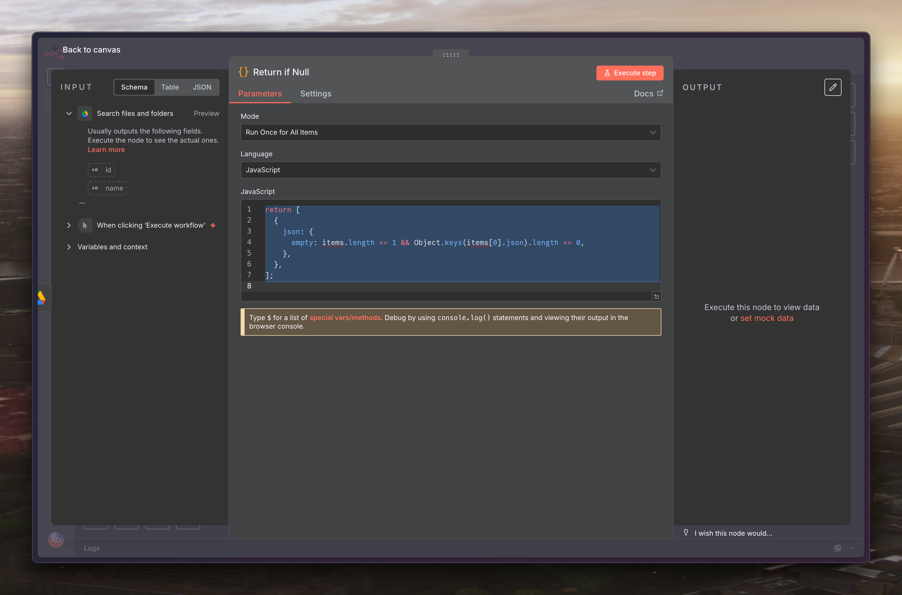Image resolution: width=902 pixels, height=595 pixels.
Task: Select the Parameters tab
Action: [x=260, y=94]
